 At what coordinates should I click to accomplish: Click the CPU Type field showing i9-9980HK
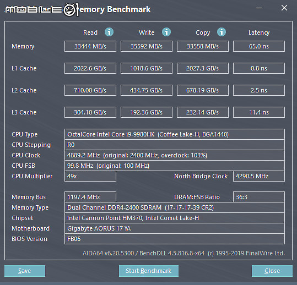pos(175,134)
